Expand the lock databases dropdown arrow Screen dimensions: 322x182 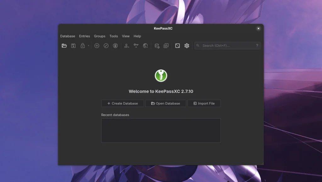[88, 46]
